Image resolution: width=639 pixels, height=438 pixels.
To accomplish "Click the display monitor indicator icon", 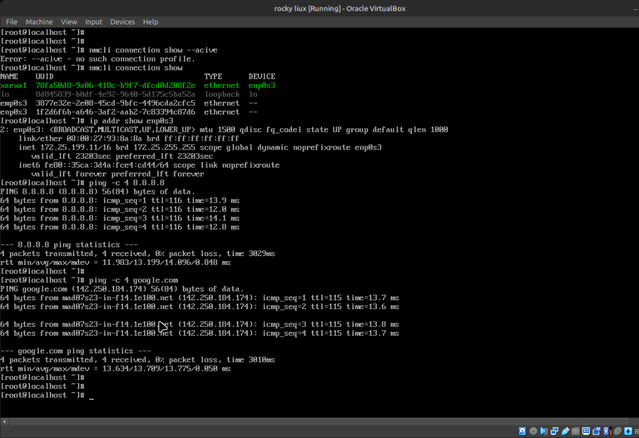I will [x=586, y=431].
